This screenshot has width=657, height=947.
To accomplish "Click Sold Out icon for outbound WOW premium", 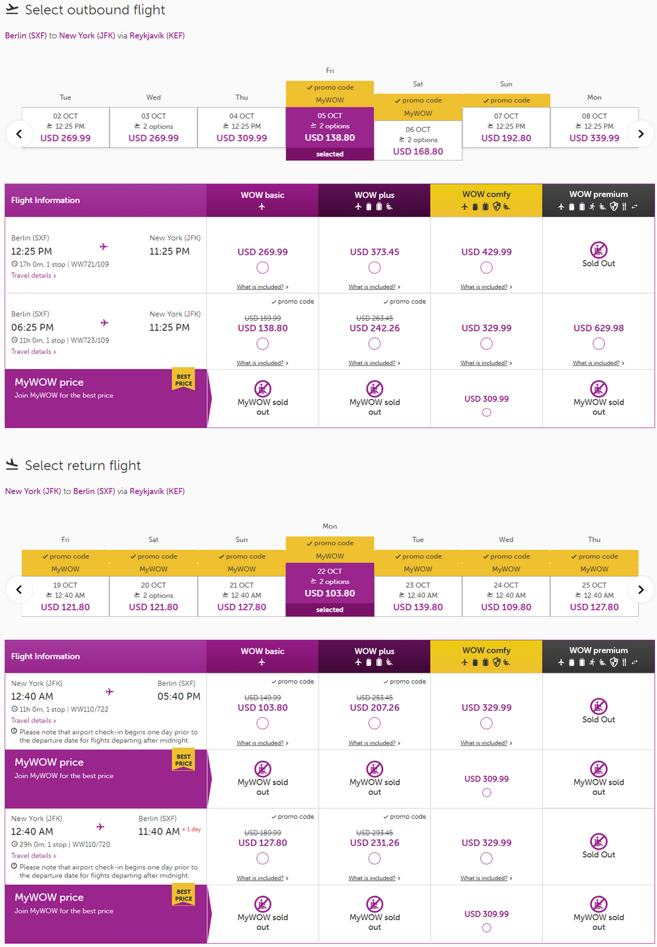I will pyautogui.click(x=599, y=250).
